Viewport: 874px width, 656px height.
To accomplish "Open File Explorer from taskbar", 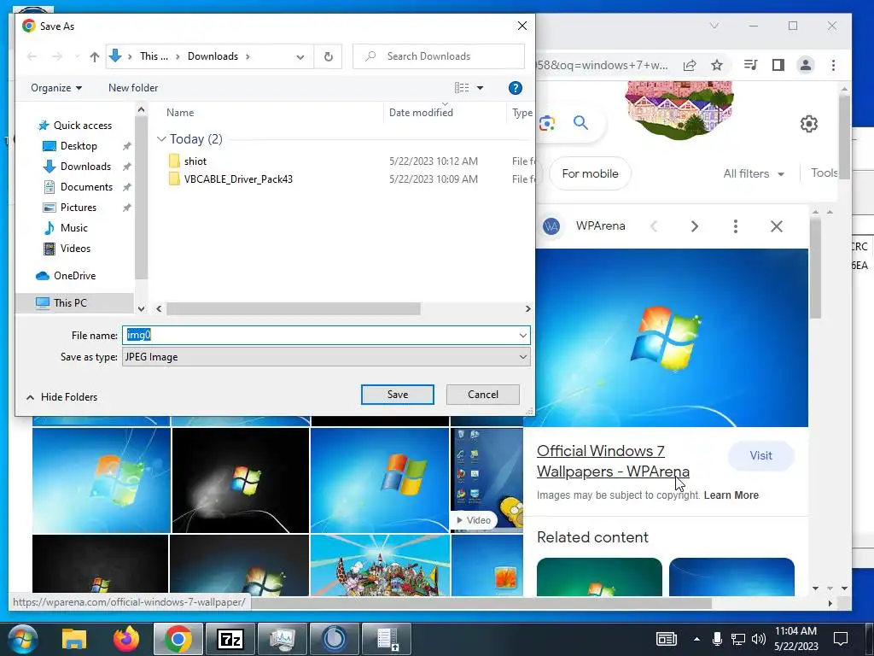I will (x=74, y=639).
